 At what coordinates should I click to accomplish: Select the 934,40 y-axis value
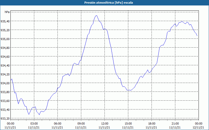[x=5, y=66]
